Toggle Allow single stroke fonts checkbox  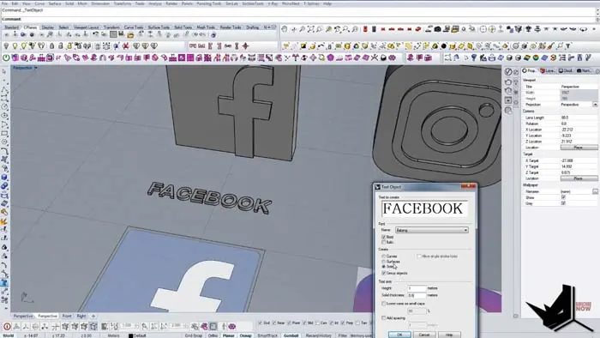419,257
